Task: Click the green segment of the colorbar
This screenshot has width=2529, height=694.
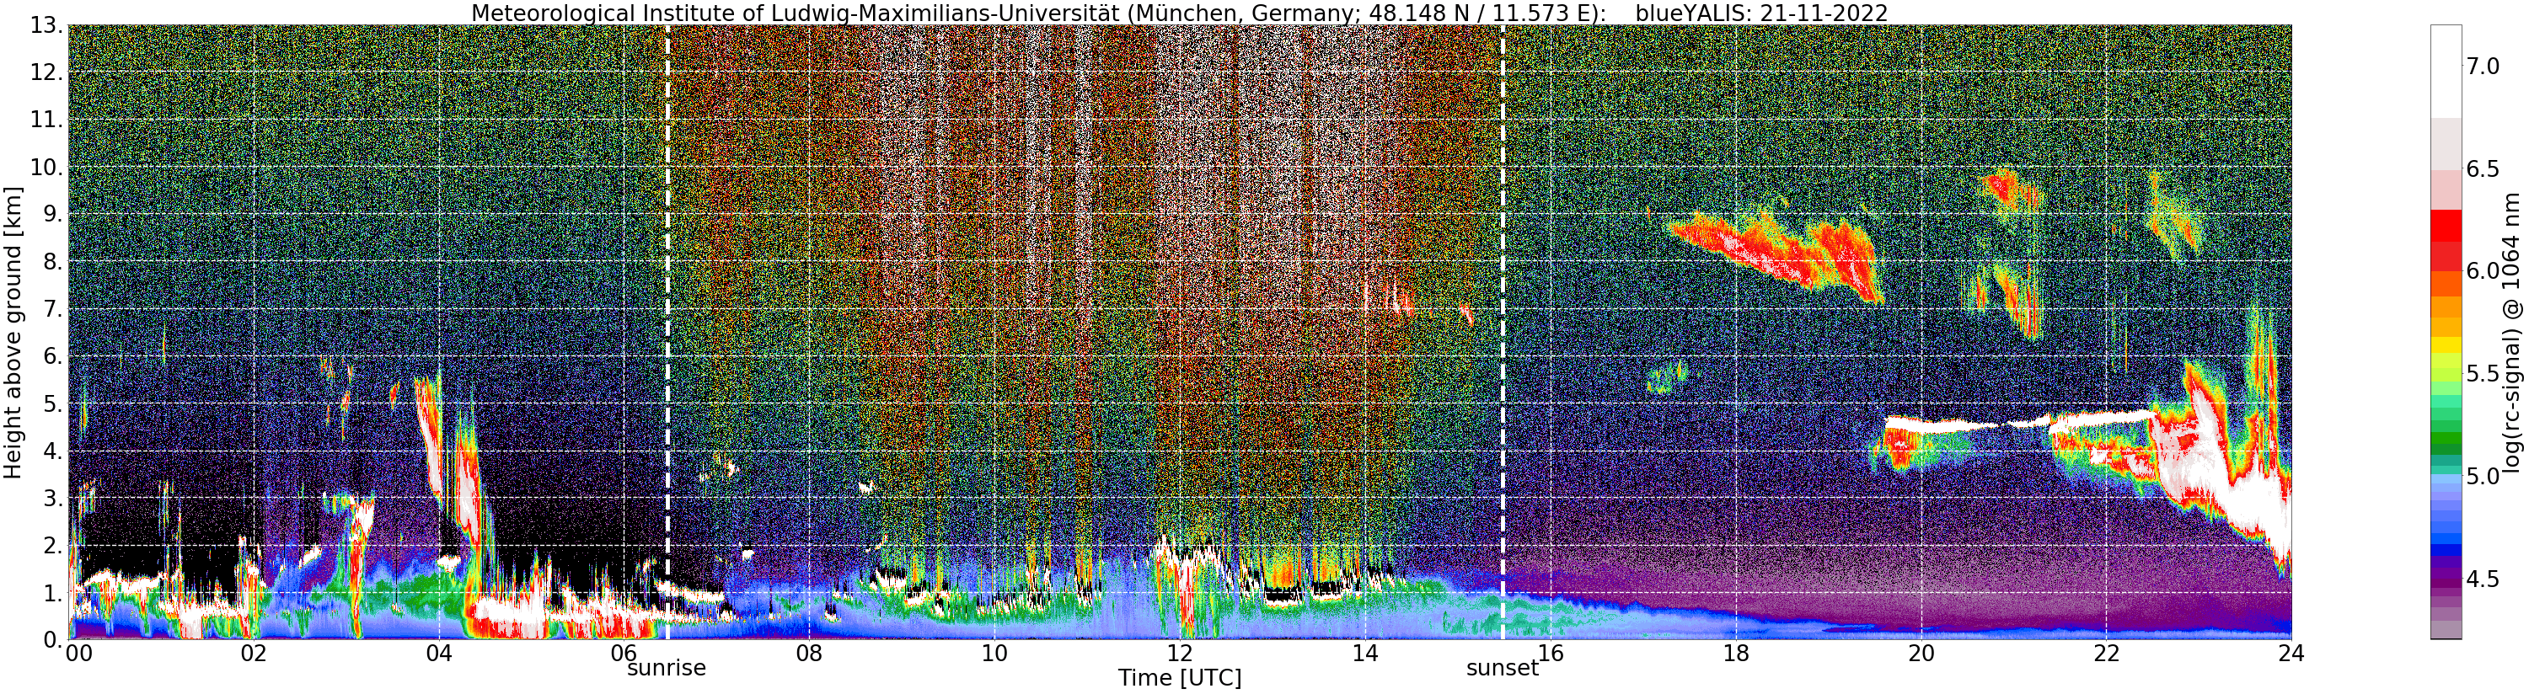Action: (2446, 438)
